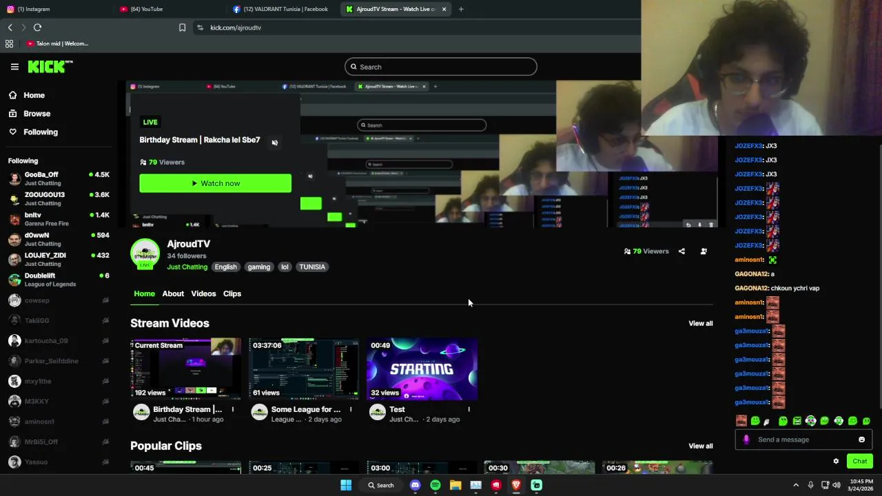
Task: Select the lol tag
Action: pyautogui.click(x=285, y=267)
